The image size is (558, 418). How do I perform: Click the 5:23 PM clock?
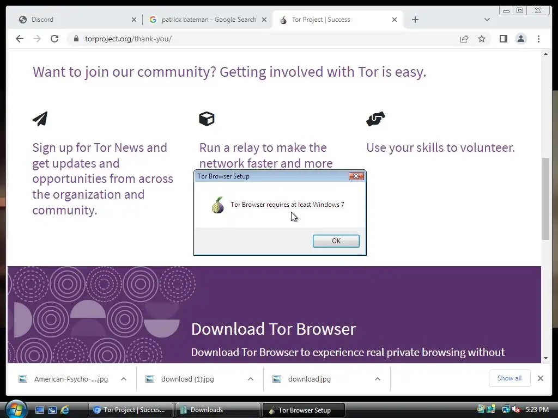click(x=537, y=409)
